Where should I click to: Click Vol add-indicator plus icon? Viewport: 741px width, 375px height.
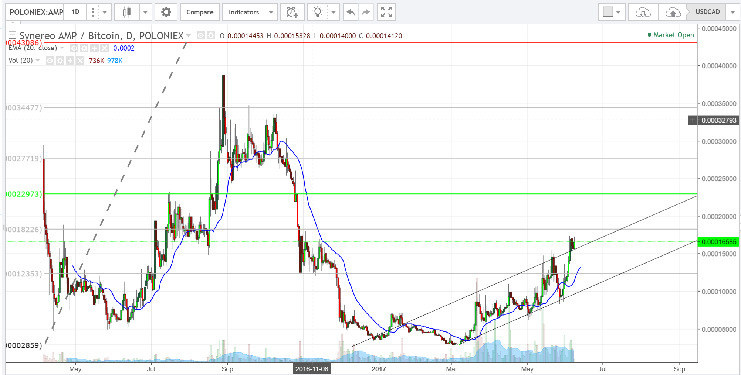pos(70,61)
